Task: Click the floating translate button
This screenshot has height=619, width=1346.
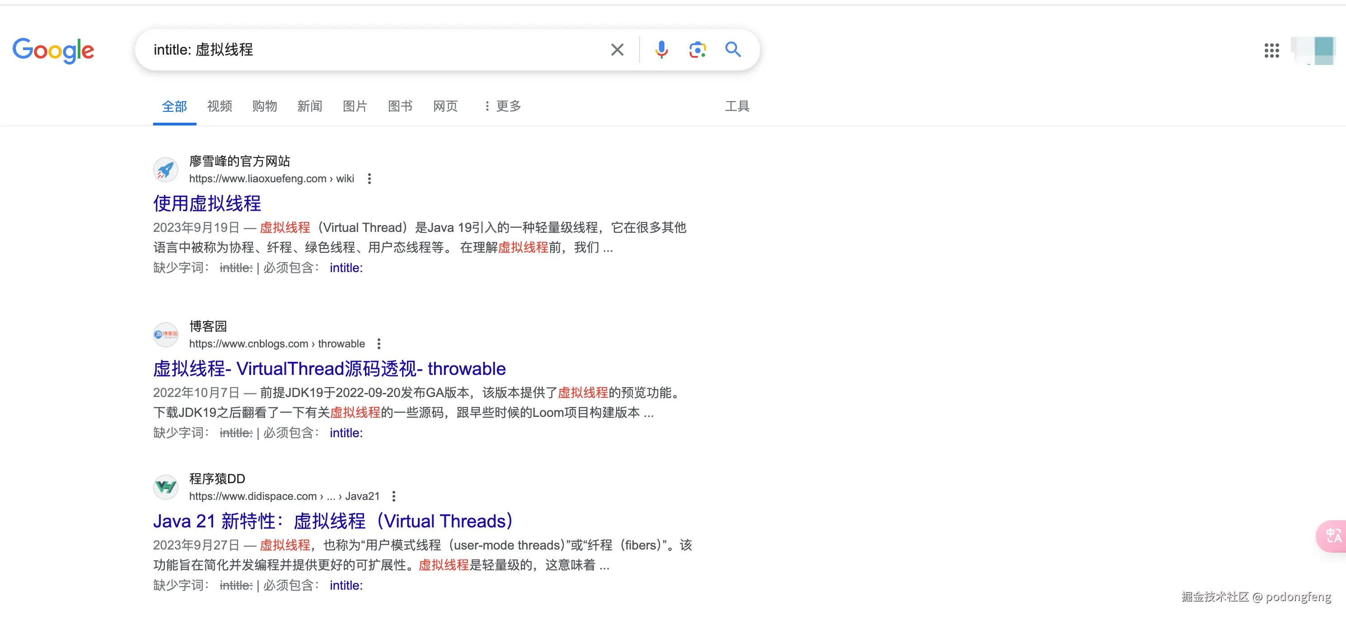Action: pyautogui.click(x=1332, y=536)
